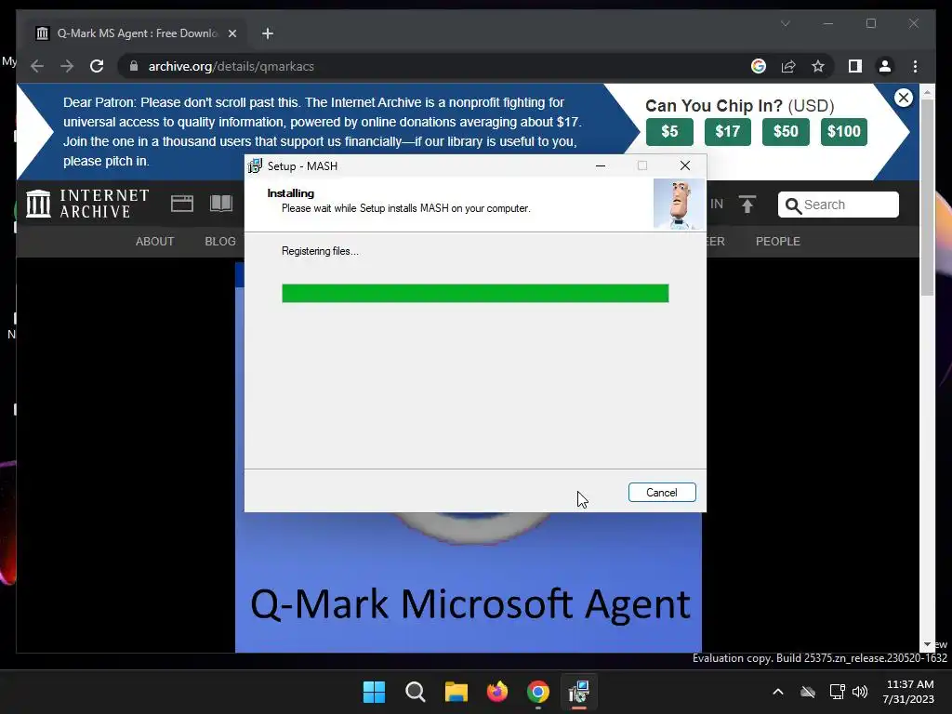Open a new Chrome tab
Screen dimensions: 952x714
click(x=268, y=33)
